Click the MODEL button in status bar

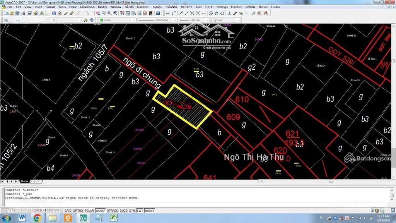point(149,211)
